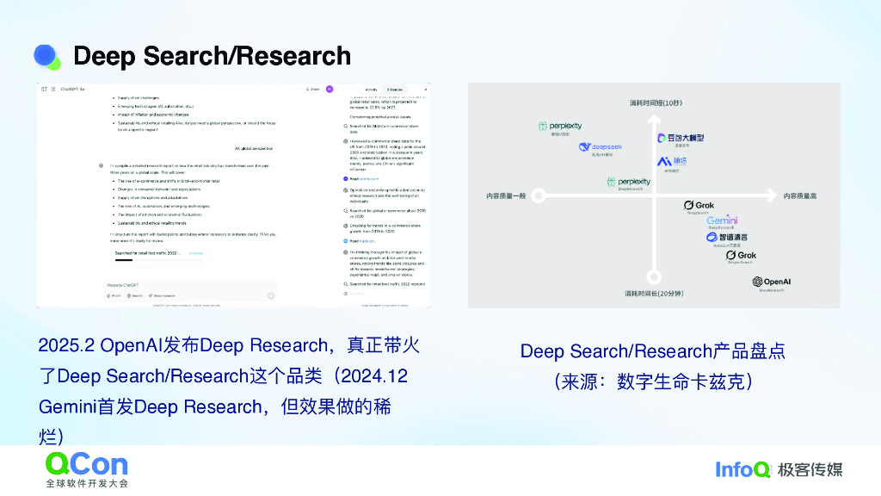Click the InfoQ 极客传媒 logo
The width and height of the screenshot is (881, 496).
pos(779,469)
